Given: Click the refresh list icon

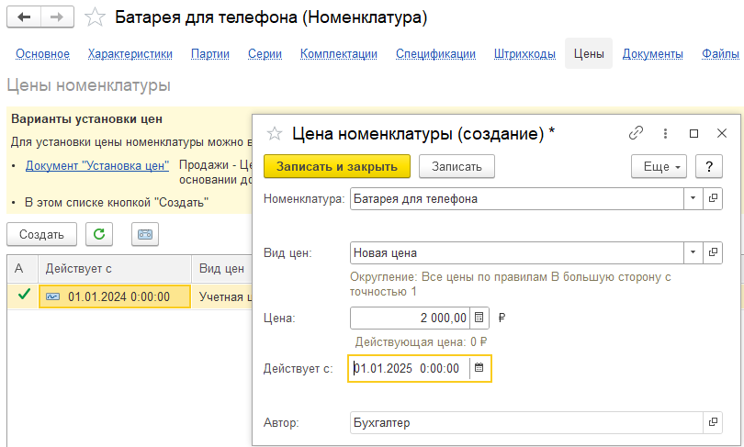Looking at the screenshot, I should [x=99, y=234].
